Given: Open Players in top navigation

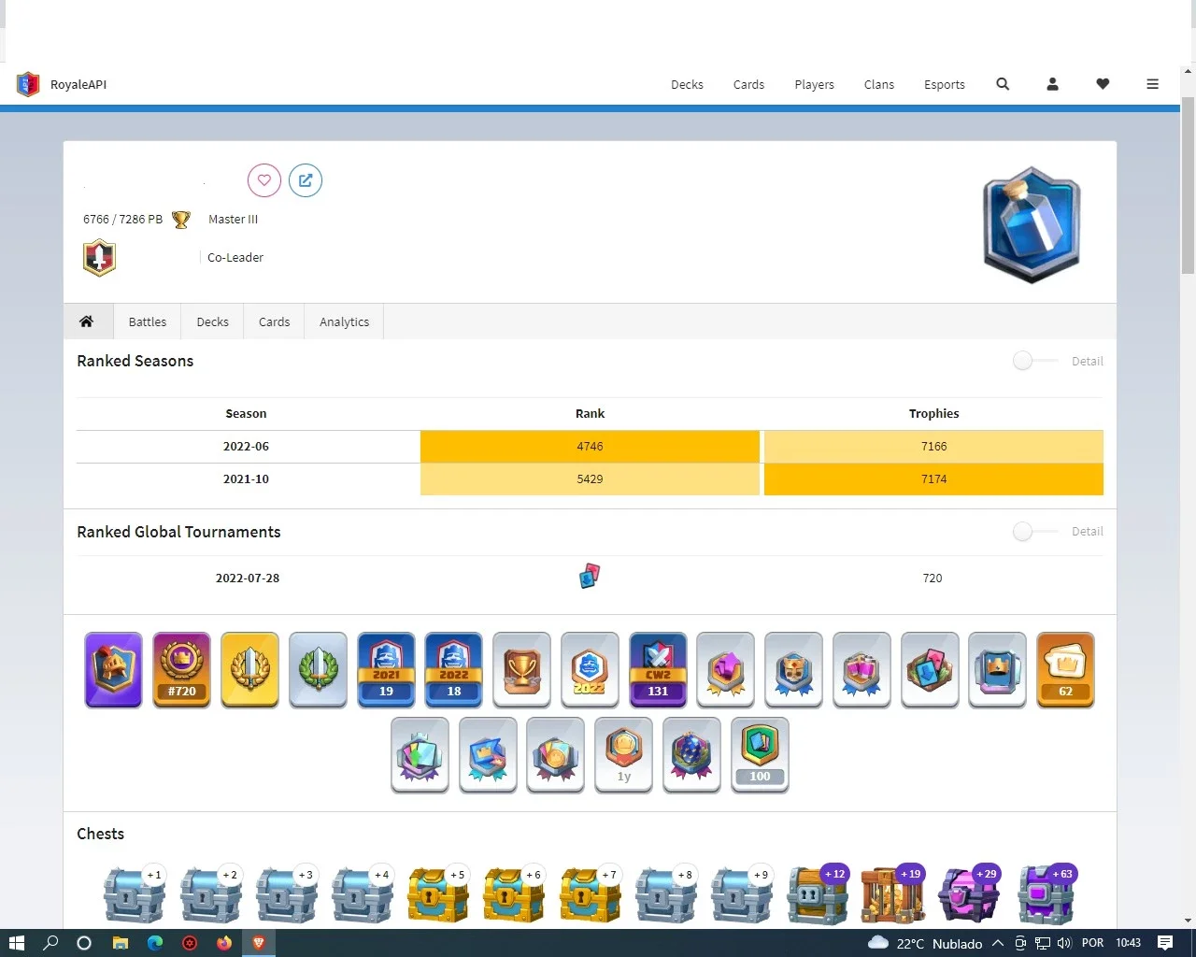Looking at the screenshot, I should click(x=814, y=84).
